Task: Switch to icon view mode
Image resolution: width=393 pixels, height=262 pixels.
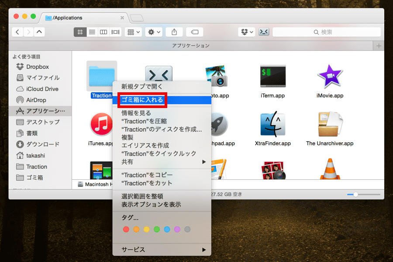Action: pyautogui.click(x=80, y=32)
